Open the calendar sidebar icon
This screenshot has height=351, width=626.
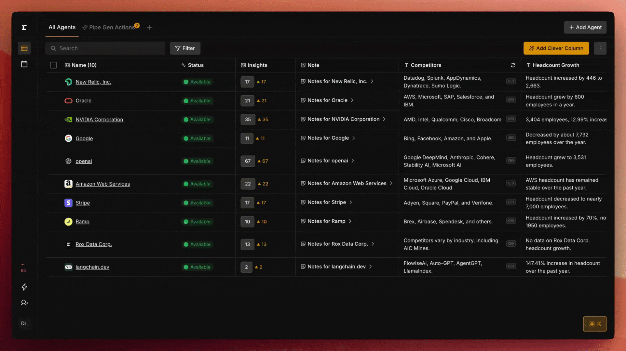(24, 64)
